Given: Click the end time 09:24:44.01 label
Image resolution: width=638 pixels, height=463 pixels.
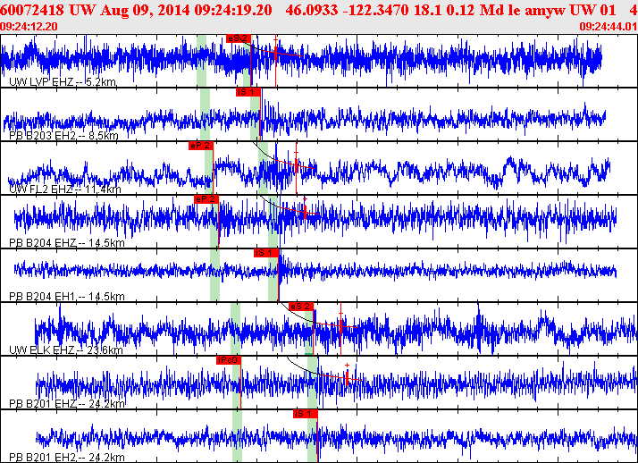Looking at the screenshot, I should [x=608, y=27].
